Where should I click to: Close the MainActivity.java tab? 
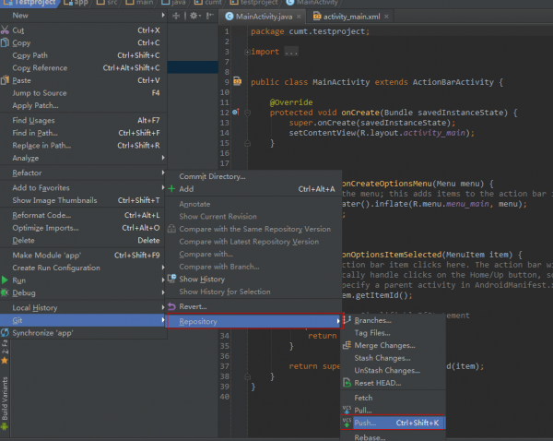[299, 17]
